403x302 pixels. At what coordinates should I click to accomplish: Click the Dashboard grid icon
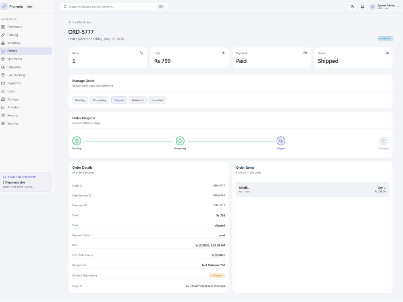pyautogui.click(x=3, y=27)
